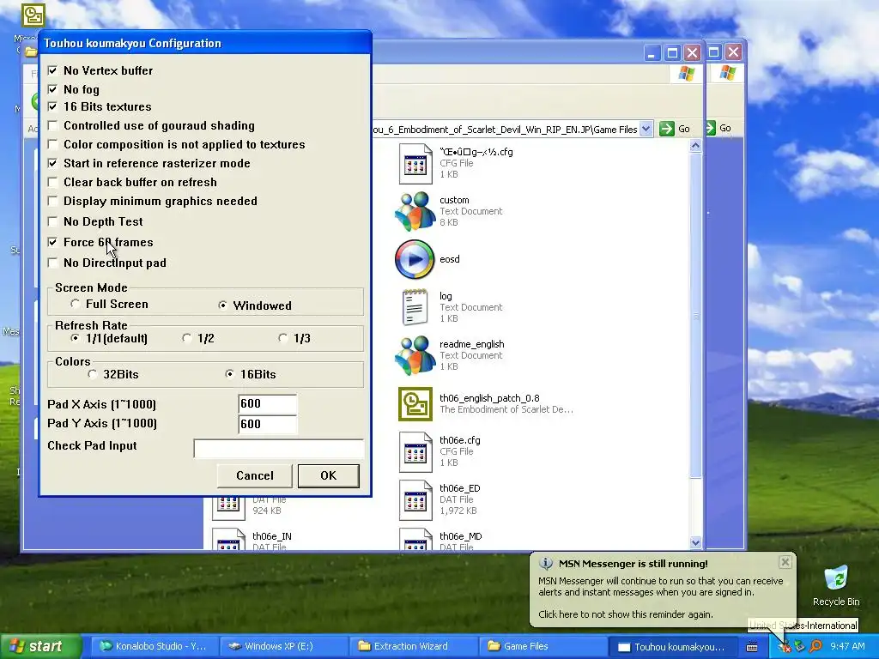Click the Game Files vertical scrollbar thumb
The image size is (879, 659).
[695, 316]
